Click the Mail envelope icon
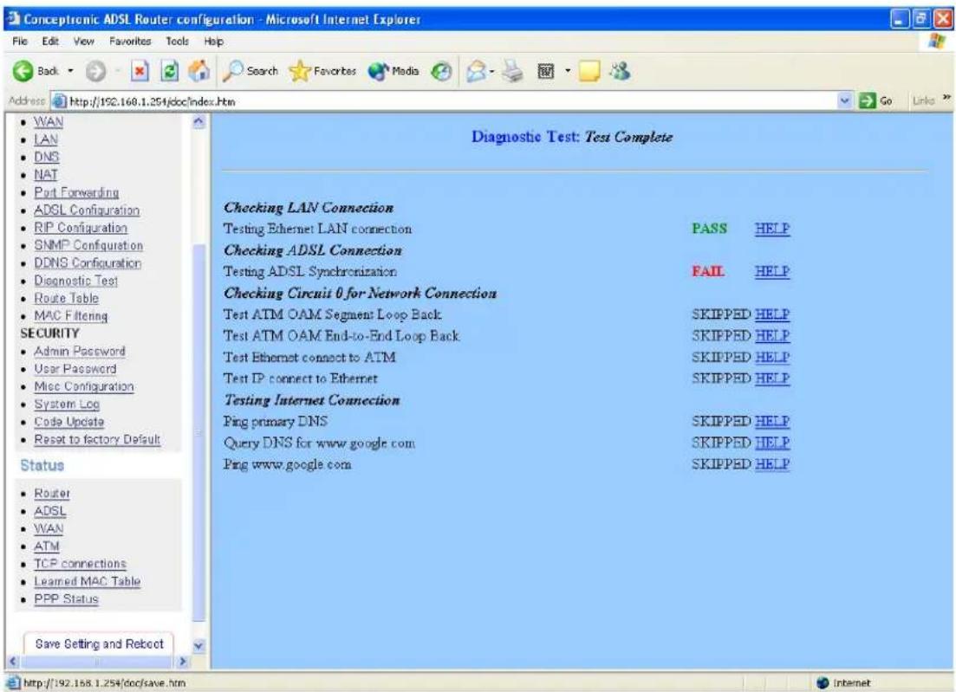Viewport: 956px width, 692px height. point(476,72)
